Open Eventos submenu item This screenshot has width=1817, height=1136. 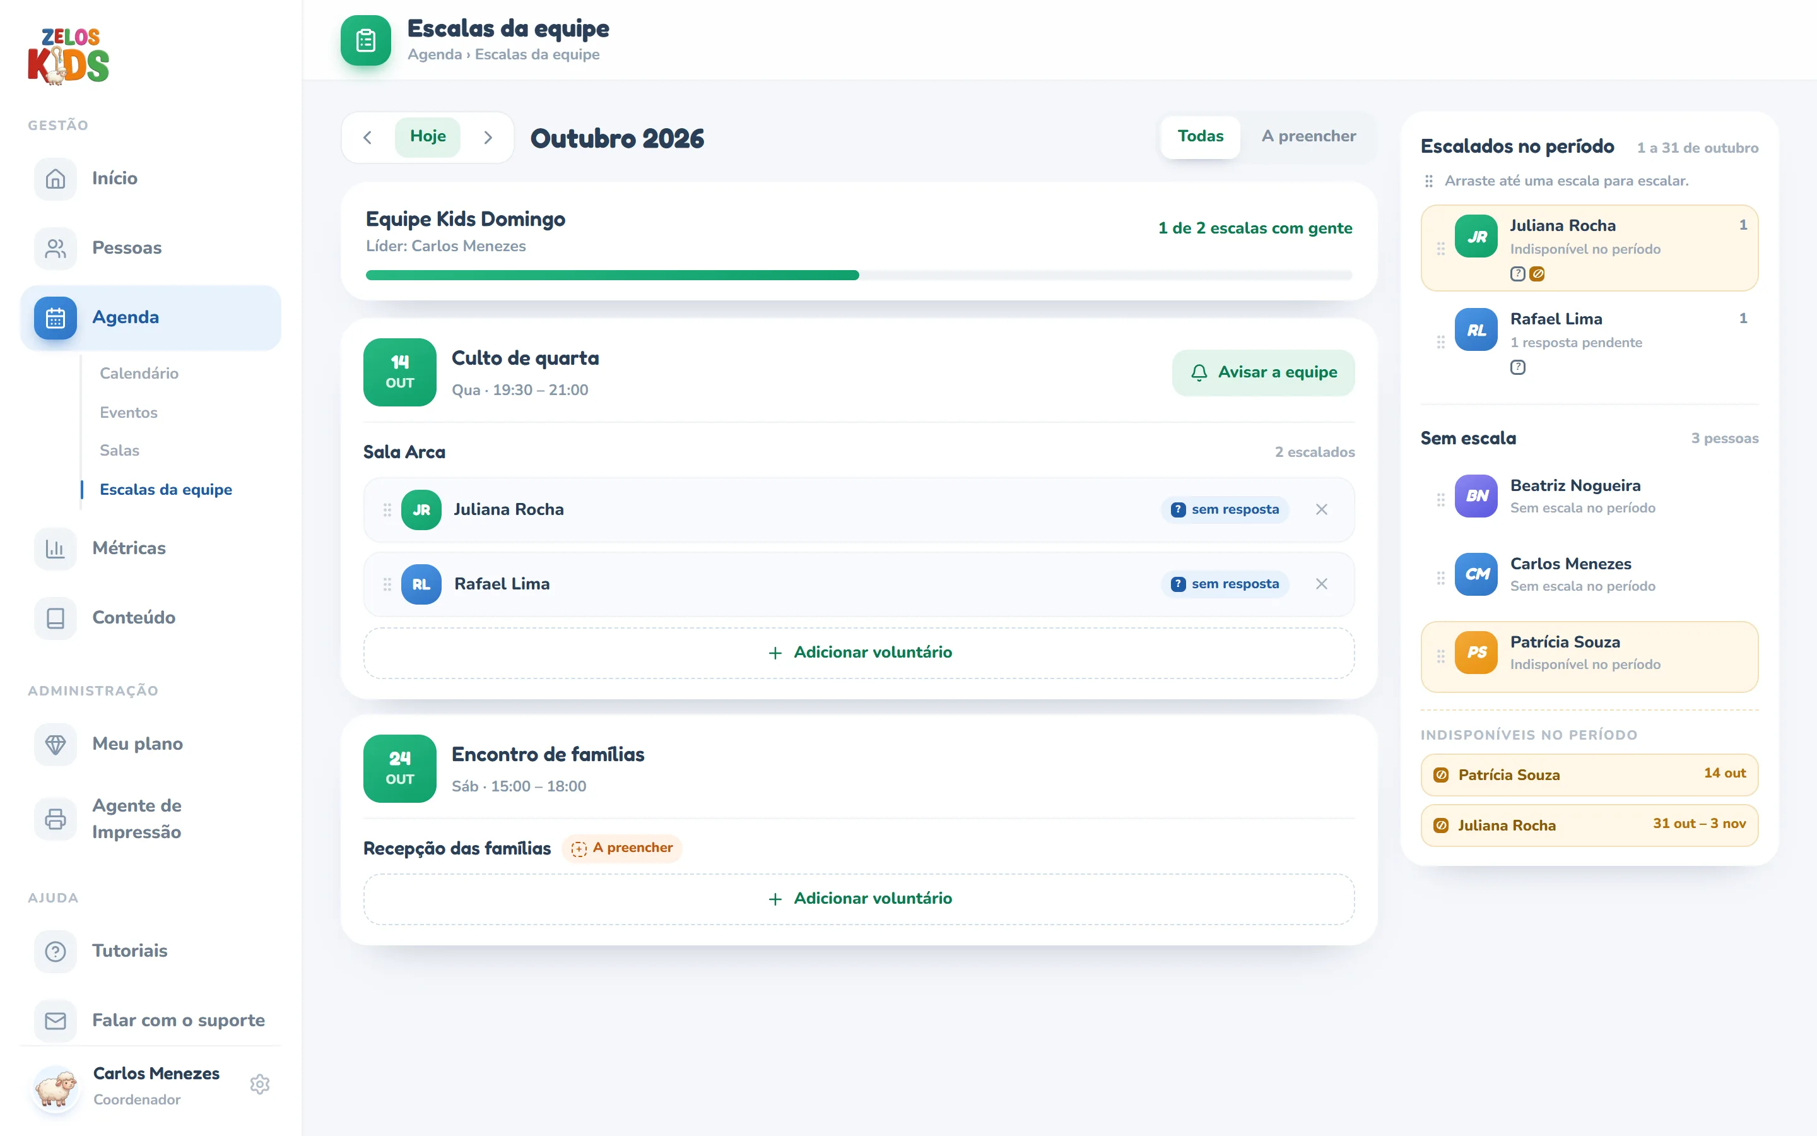pos(129,413)
